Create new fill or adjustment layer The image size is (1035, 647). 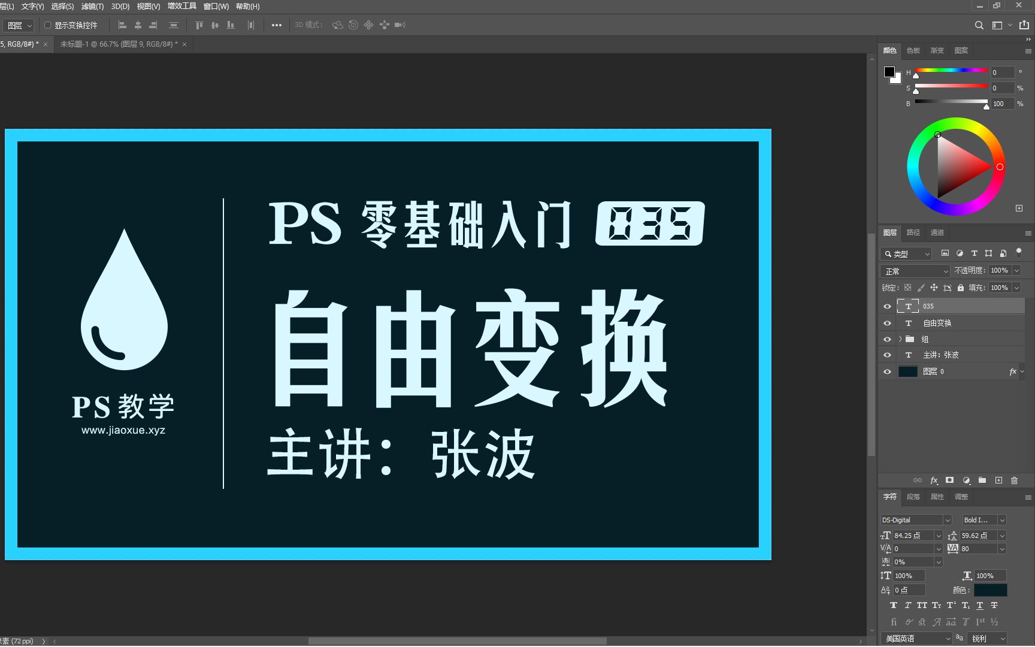pos(966,480)
